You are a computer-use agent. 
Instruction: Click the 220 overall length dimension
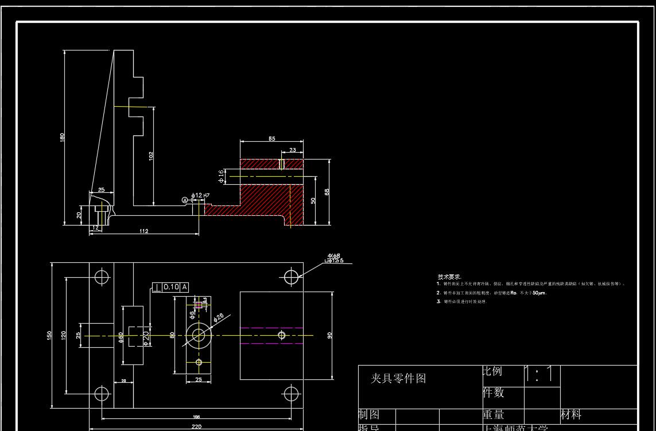coord(196,426)
